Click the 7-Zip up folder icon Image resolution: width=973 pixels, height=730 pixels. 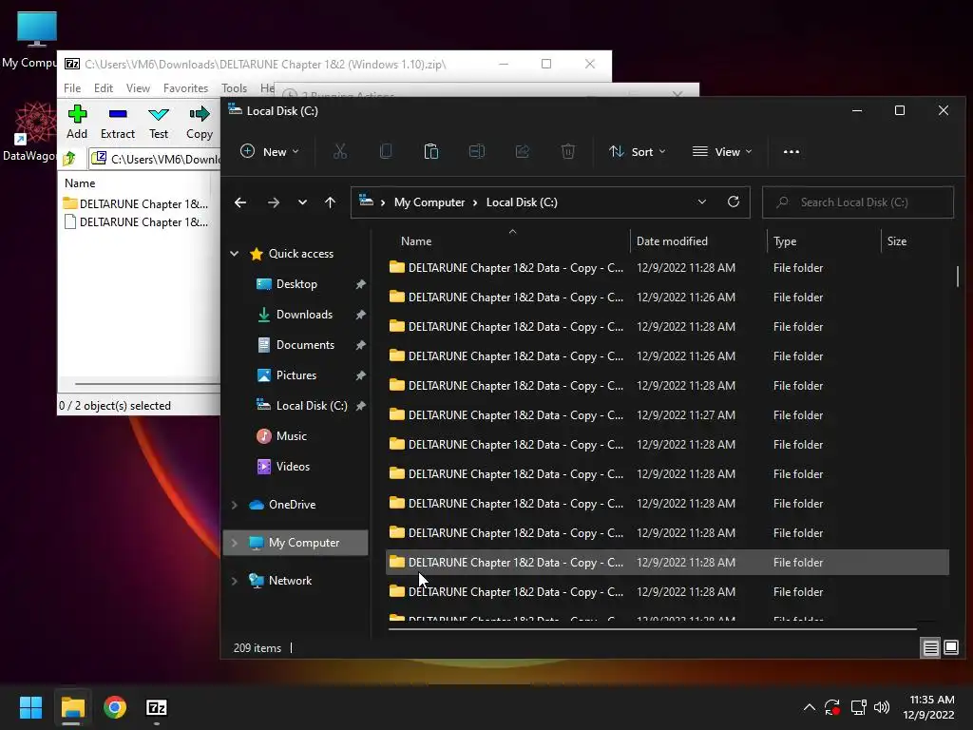(x=69, y=159)
